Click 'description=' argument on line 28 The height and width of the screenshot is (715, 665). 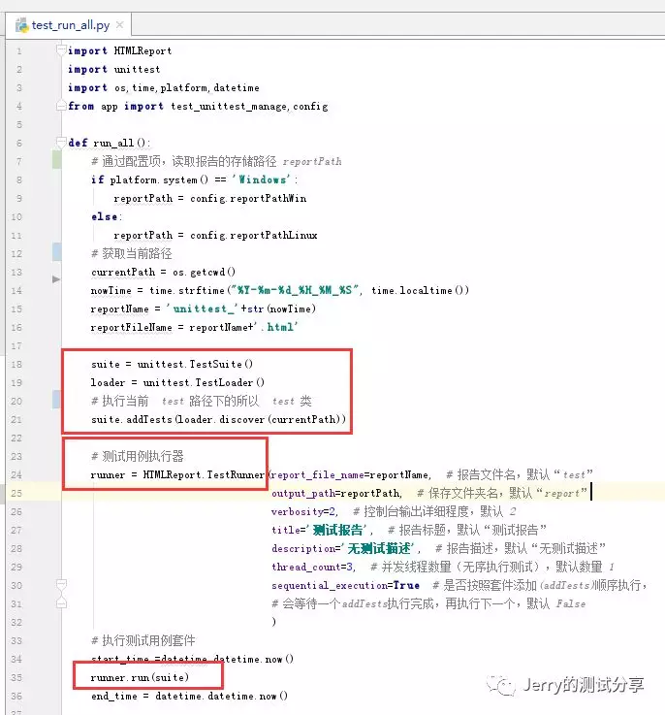[x=346, y=548]
